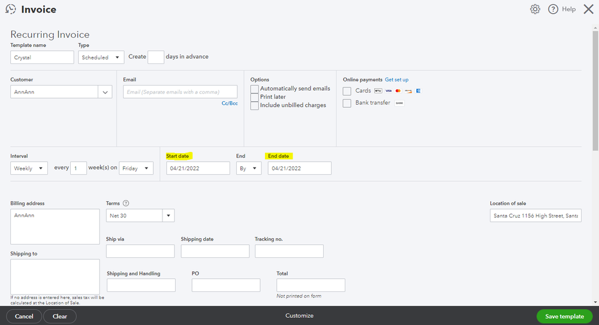This screenshot has width=599, height=325.
Task: Click the Cancel button
Action: tap(24, 316)
